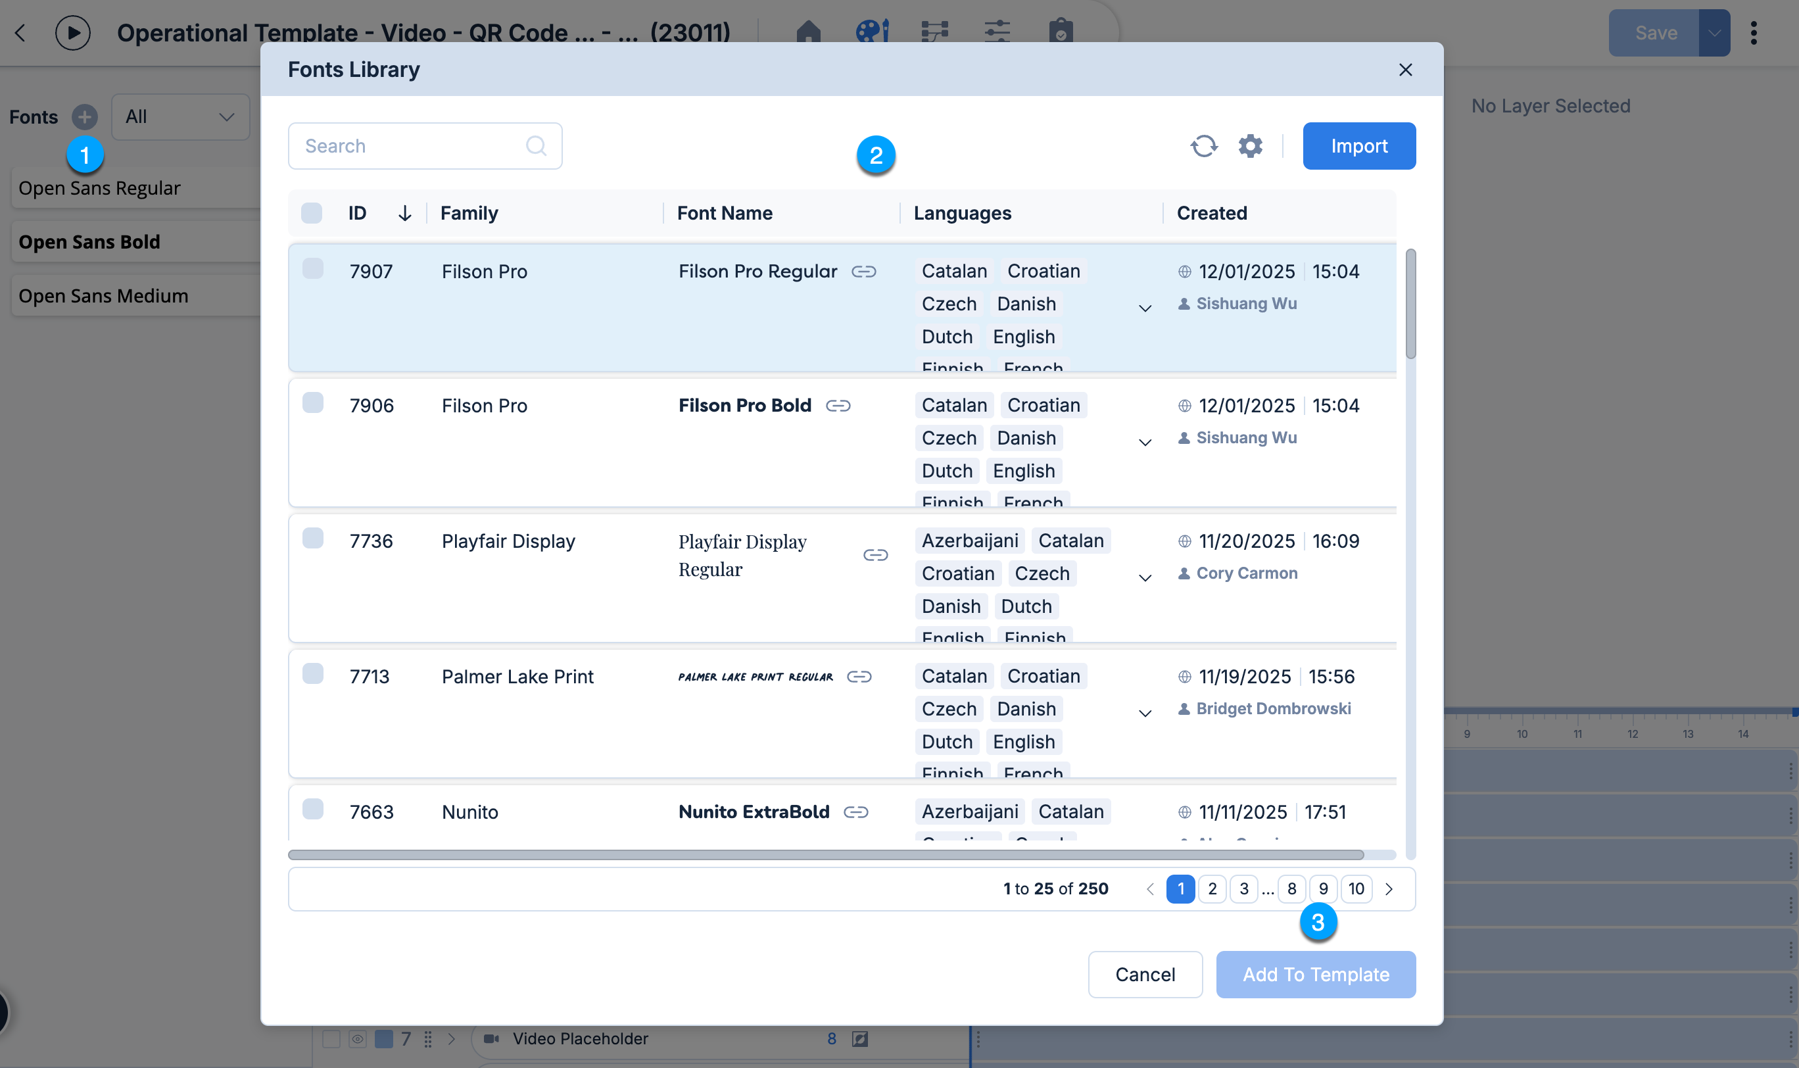Go to page 2
This screenshot has height=1068, width=1799.
coord(1212,889)
